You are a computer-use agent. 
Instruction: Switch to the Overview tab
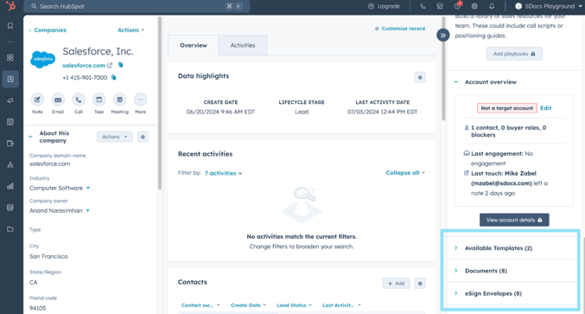tap(194, 45)
